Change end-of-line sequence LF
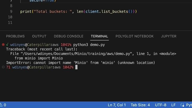This screenshot has height=108, width=192. point(173,105)
